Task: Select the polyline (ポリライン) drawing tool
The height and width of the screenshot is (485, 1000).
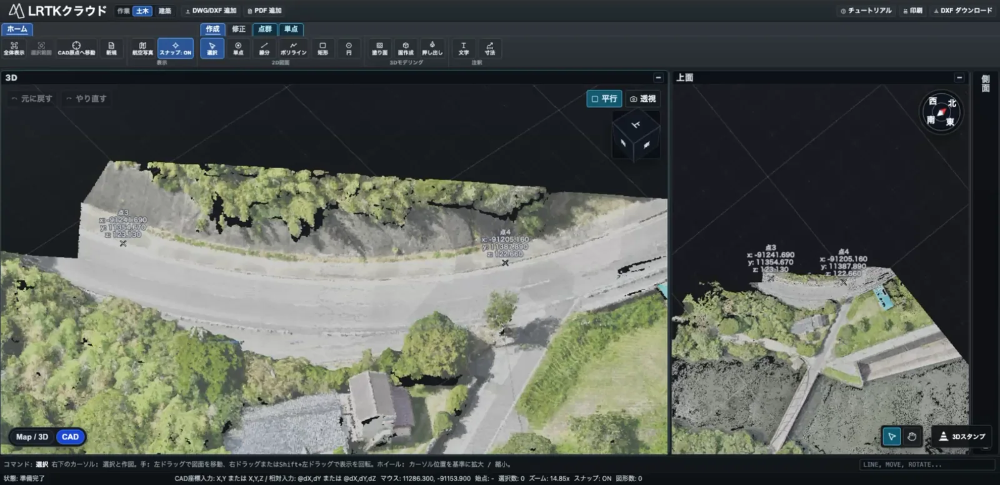Action: [x=293, y=48]
